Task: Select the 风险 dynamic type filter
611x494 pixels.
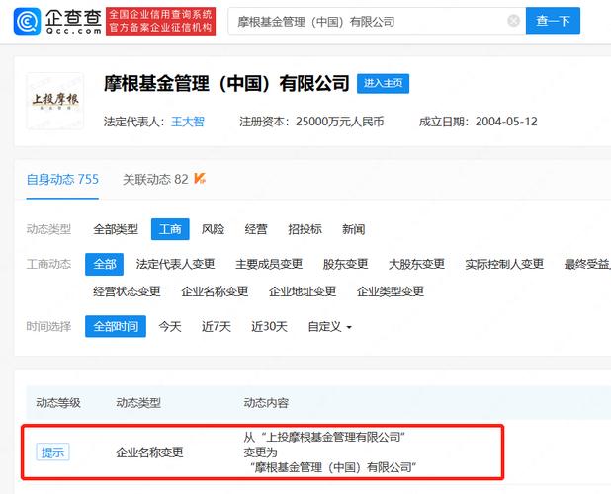Action: [213, 229]
